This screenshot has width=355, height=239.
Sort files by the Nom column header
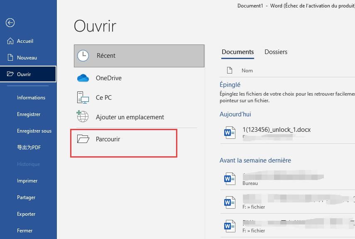point(247,71)
